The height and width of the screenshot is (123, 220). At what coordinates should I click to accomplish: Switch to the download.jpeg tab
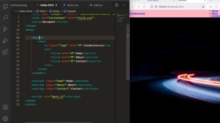click(x=19, y=5)
